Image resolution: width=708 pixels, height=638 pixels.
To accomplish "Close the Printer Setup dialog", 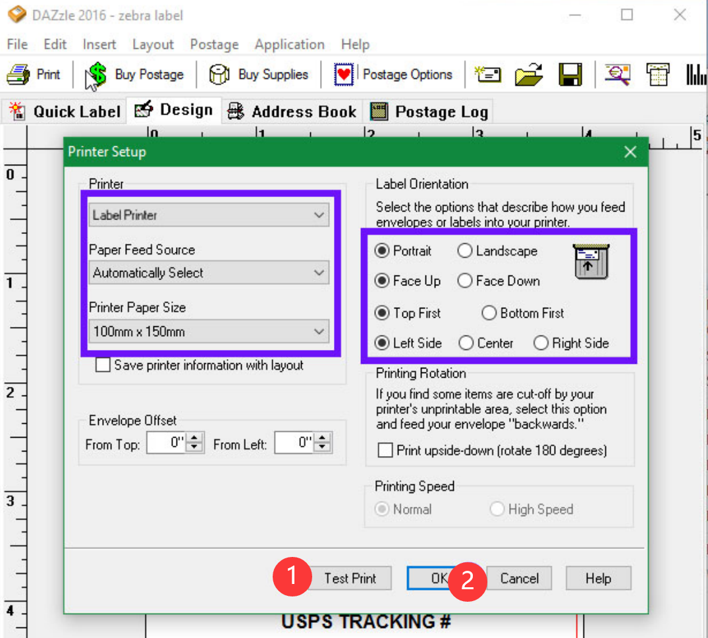I will coord(630,152).
